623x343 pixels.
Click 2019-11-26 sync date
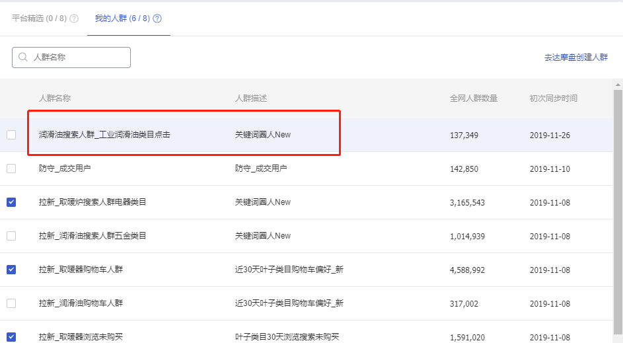[550, 135]
